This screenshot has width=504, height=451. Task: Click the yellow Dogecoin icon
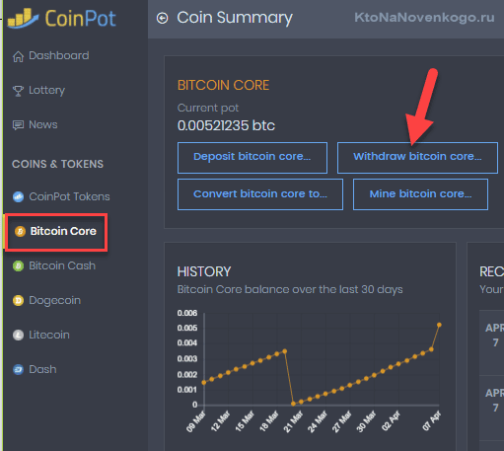[x=19, y=300]
